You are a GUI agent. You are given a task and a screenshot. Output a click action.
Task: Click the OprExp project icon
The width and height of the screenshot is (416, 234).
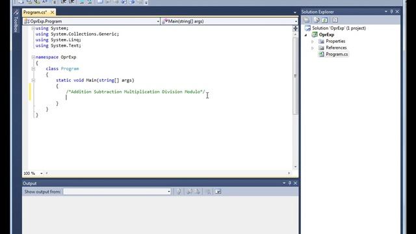[315, 34]
